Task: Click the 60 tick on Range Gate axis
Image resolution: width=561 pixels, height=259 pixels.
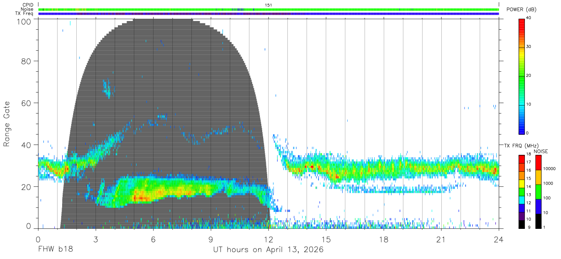Action: click(x=26, y=103)
